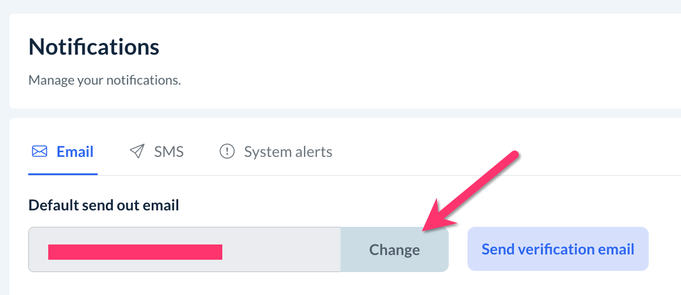681x295 pixels.
Task: Open the SMS tab
Action: click(156, 152)
